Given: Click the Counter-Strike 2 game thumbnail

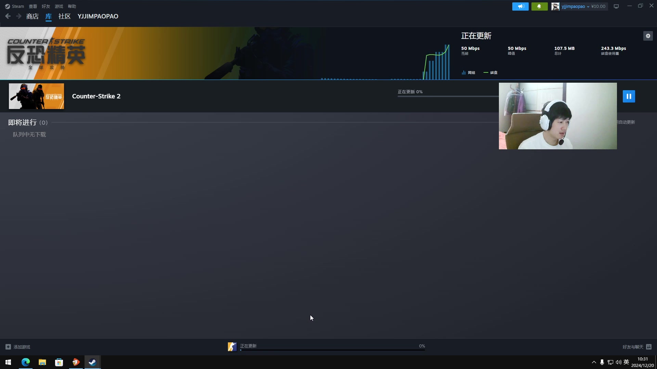Looking at the screenshot, I should click(36, 96).
